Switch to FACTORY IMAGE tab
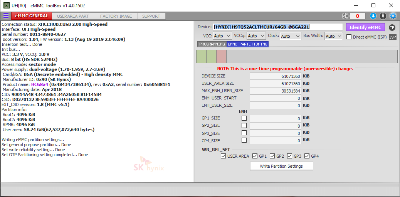The width and height of the screenshot is (400, 197). [116, 16]
